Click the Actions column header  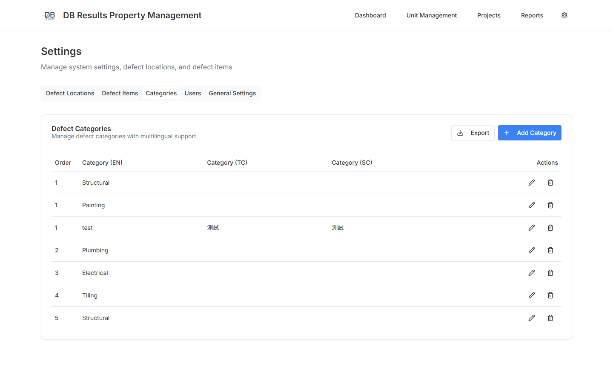[547, 163]
